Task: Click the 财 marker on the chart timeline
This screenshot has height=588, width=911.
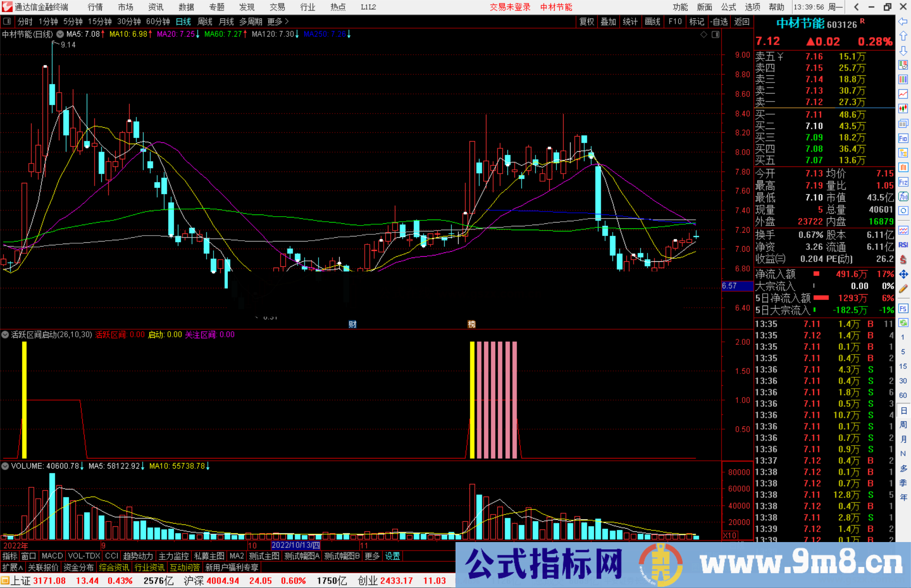Action: click(x=353, y=324)
